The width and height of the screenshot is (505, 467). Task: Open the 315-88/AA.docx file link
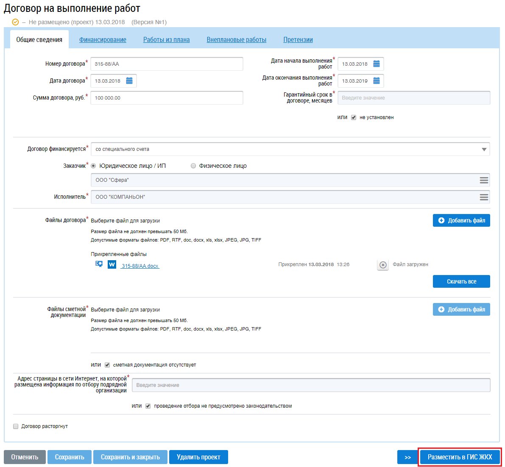140,266
